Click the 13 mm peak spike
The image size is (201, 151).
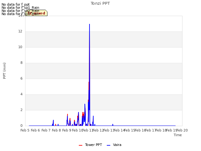pos(90,25)
